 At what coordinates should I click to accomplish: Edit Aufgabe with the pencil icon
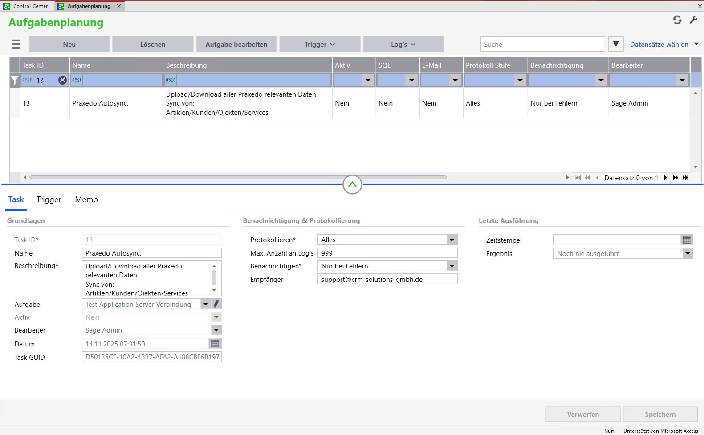pos(216,304)
